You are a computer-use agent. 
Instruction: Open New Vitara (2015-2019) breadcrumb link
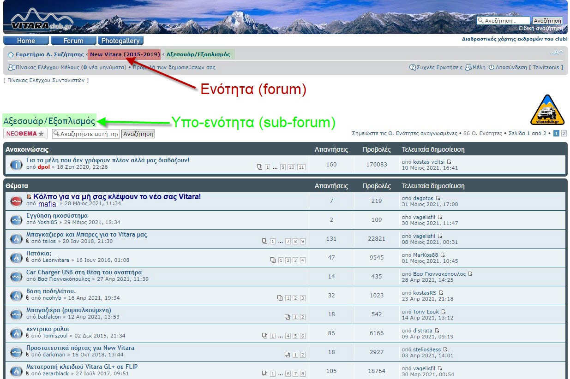pos(125,54)
